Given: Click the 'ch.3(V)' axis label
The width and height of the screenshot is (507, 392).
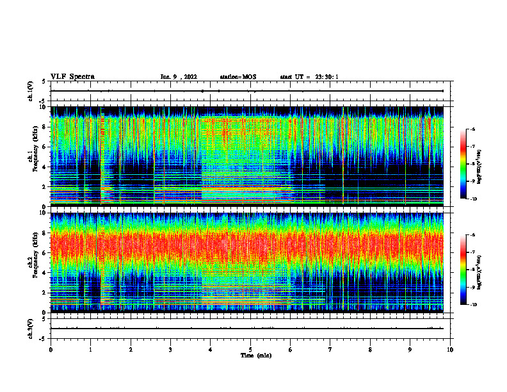Looking at the screenshot, I should coord(31,329).
